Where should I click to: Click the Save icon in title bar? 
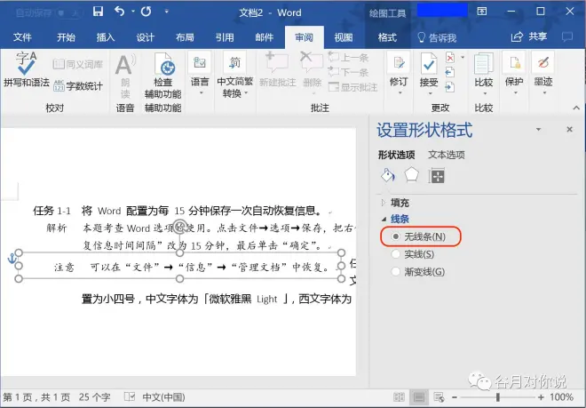(98, 12)
